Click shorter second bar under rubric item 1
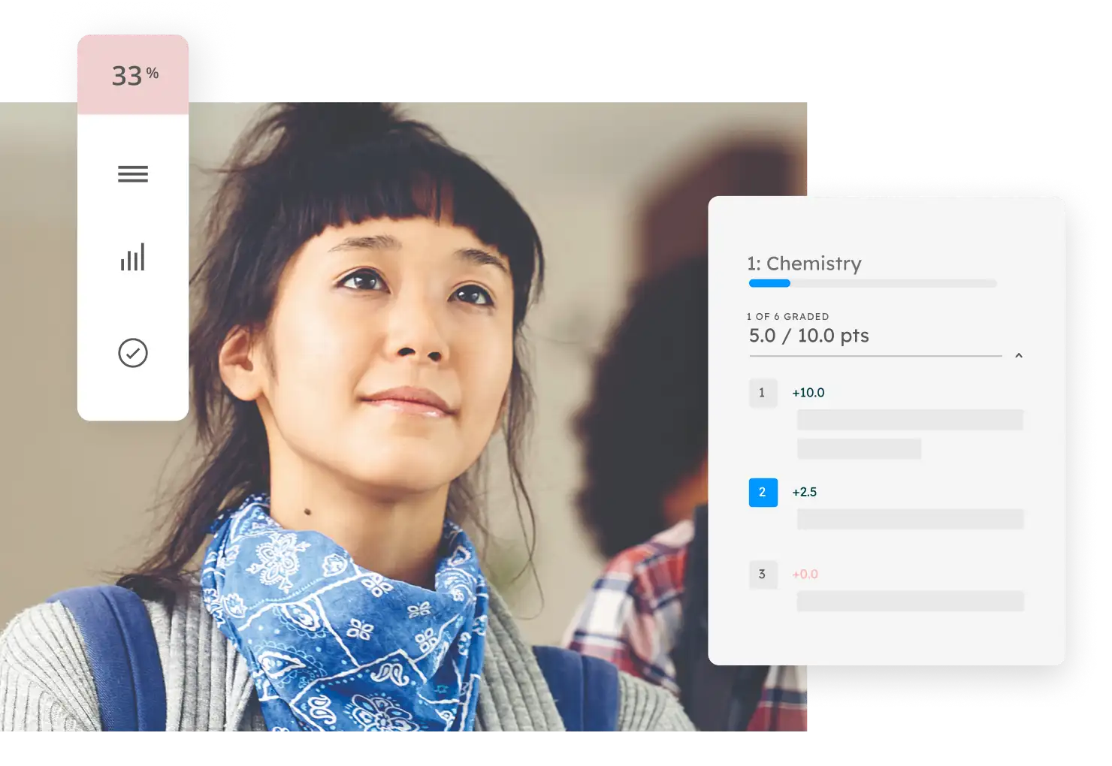The width and height of the screenshot is (1112, 766). click(859, 449)
